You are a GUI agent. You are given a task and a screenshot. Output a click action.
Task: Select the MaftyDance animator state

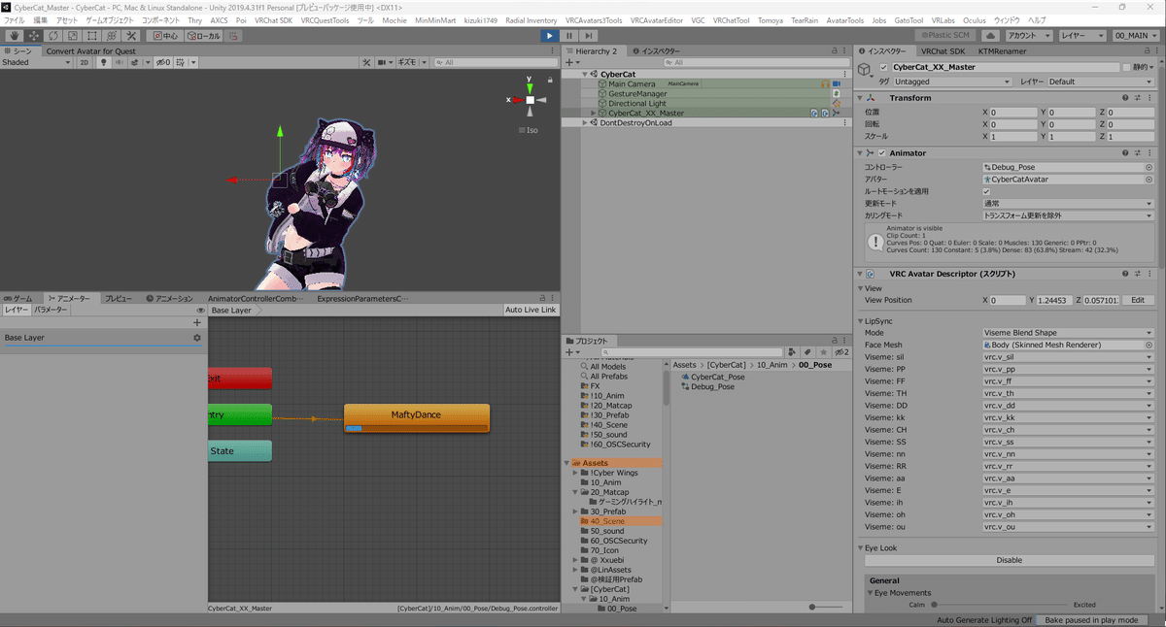tap(416, 418)
